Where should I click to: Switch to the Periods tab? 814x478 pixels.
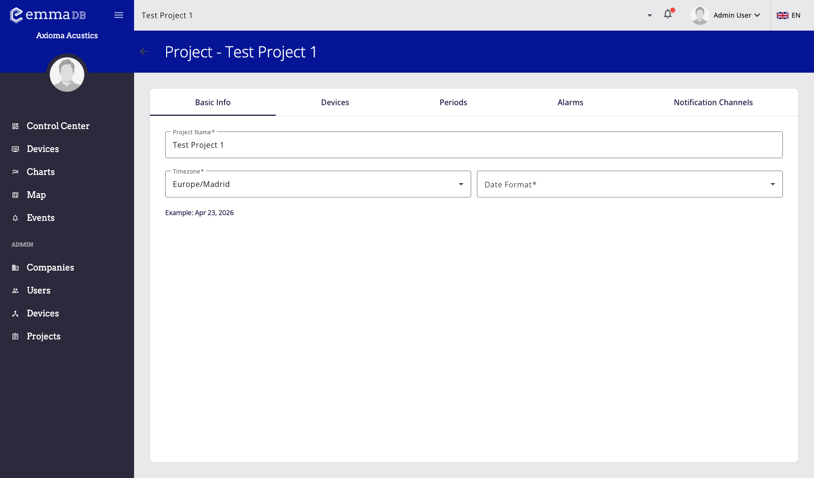pos(453,102)
